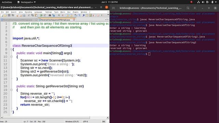Viewport: 219px width, 123px height.
Task: Toggle Show All Characters icon
Action: point(79,15)
